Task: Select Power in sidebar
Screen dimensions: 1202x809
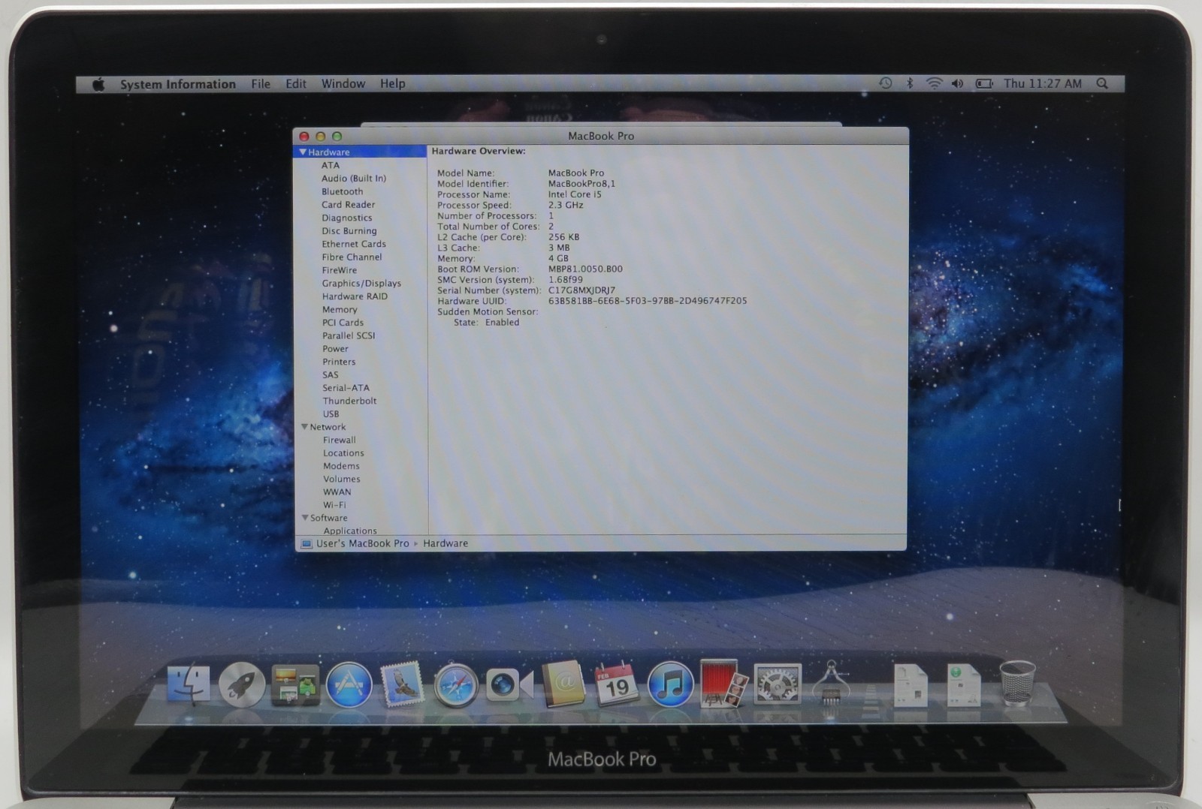Action: pos(336,349)
